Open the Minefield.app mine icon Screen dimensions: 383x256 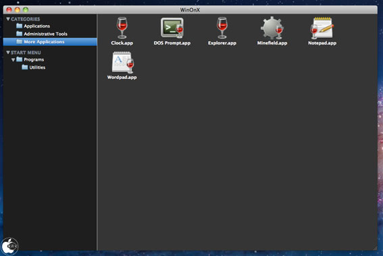[272, 28]
